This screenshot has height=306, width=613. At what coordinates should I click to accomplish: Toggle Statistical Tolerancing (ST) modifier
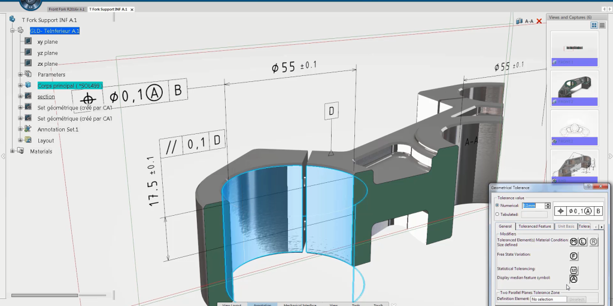point(573,270)
